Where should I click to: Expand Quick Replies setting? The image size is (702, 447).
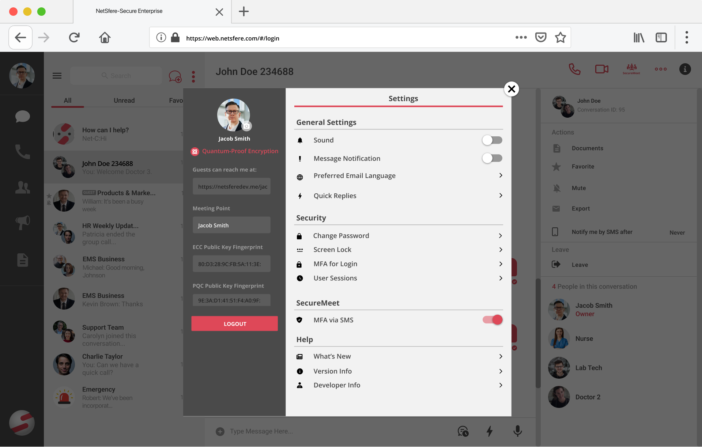(399, 196)
